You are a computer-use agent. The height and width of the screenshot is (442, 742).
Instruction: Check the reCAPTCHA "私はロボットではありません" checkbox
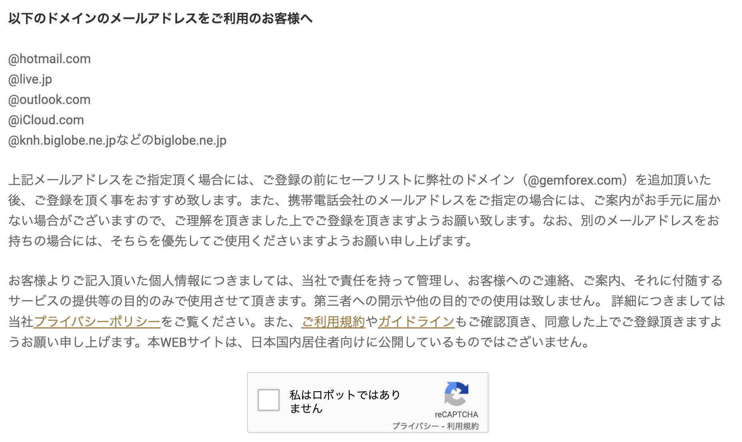(x=269, y=400)
